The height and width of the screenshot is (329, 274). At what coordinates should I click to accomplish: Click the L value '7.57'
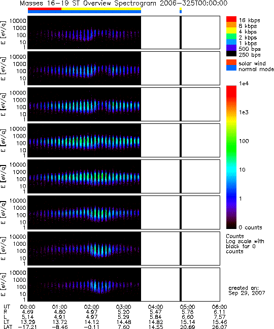(x=220, y=317)
